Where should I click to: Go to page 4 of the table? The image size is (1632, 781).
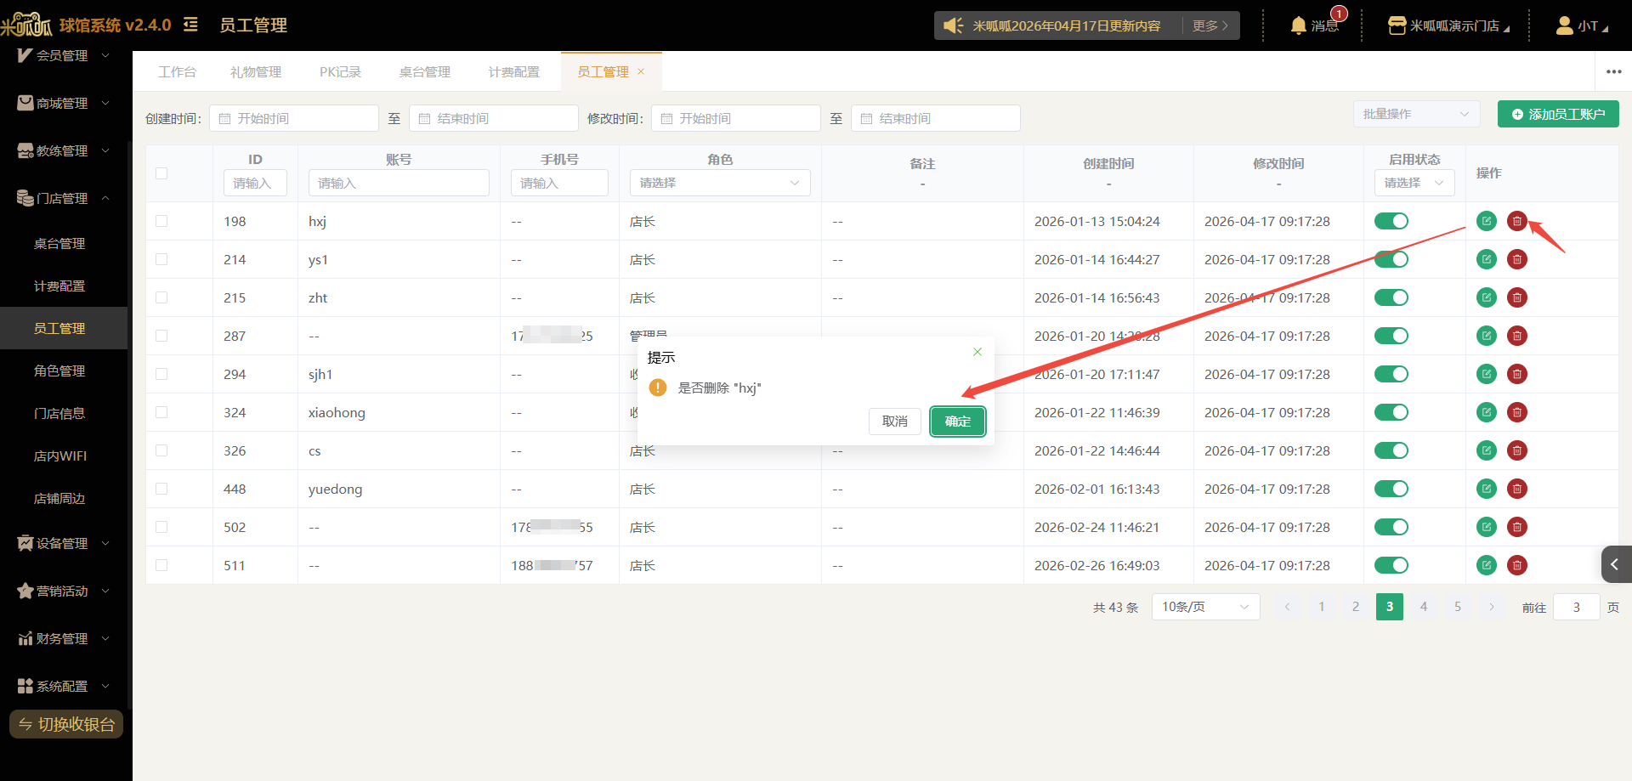point(1424,607)
